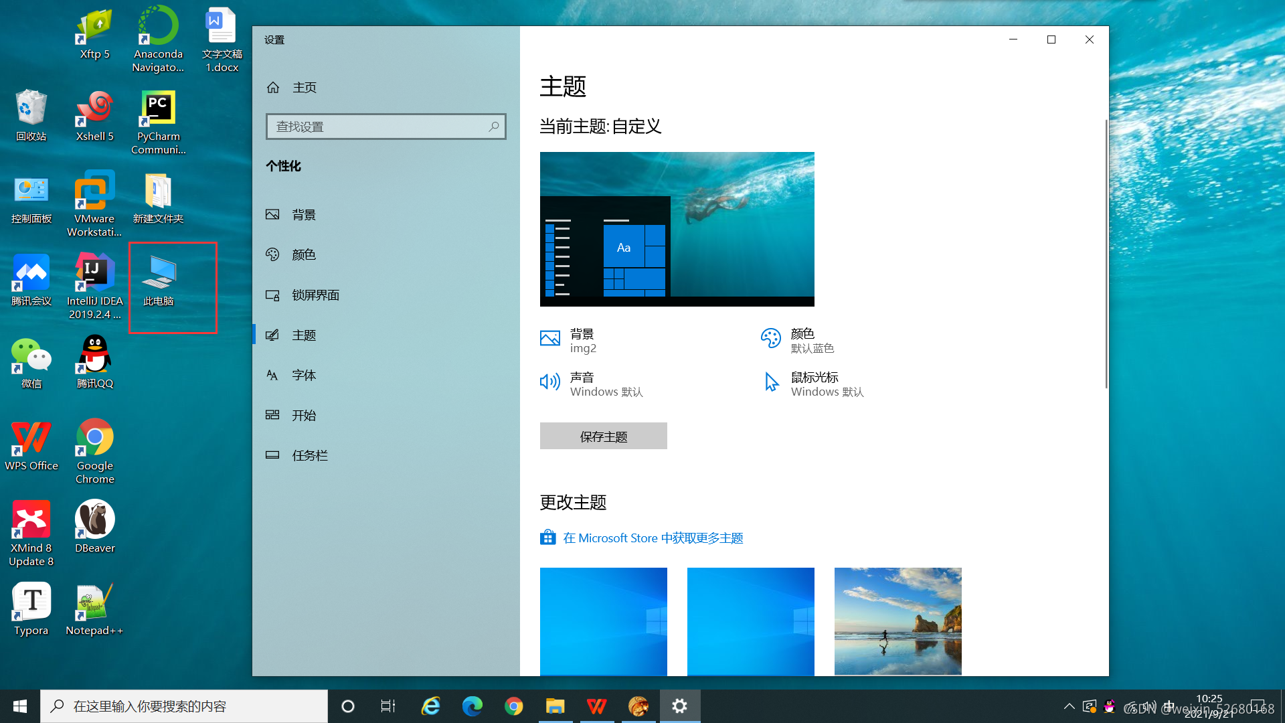Expand the hidden system tray icons chevron
Image resolution: width=1285 pixels, height=723 pixels.
tap(1069, 706)
